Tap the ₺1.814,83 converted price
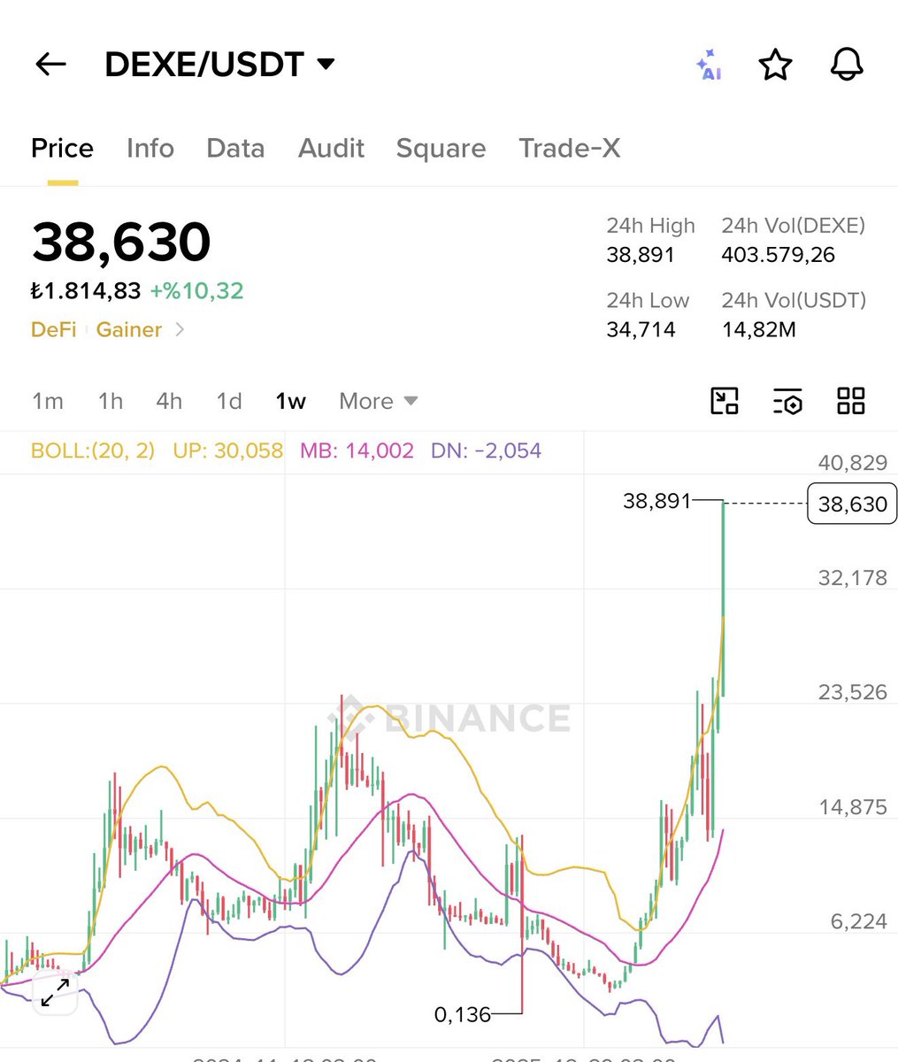Image resolution: width=898 pixels, height=1062 pixels. 86,290
